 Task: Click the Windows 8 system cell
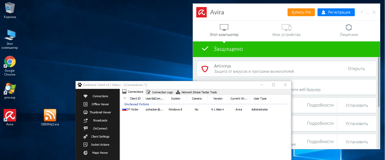point(175,109)
